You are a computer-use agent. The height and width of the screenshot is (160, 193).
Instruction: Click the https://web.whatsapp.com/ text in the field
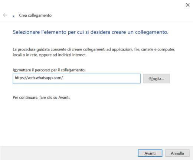(39, 78)
